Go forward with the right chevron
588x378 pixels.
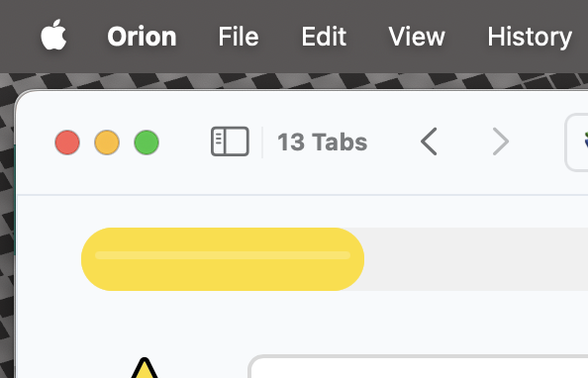click(x=501, y=142)
